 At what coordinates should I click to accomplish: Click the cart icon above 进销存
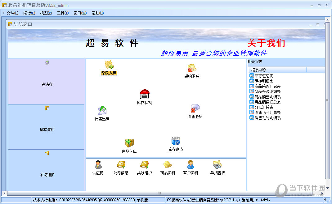coord(47,63)
